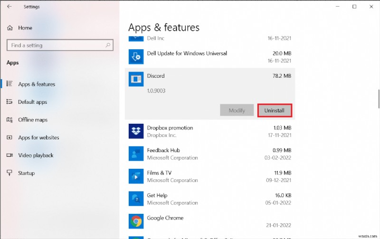This screenshot has height=239, width=380.
Task: Select the Startup sidebar icon
Action: pyautogui.click(x=9, y=173)
